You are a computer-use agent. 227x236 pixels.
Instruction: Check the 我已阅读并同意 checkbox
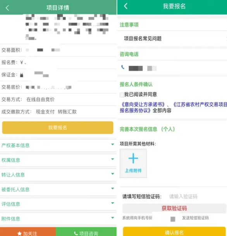point(122,95)
